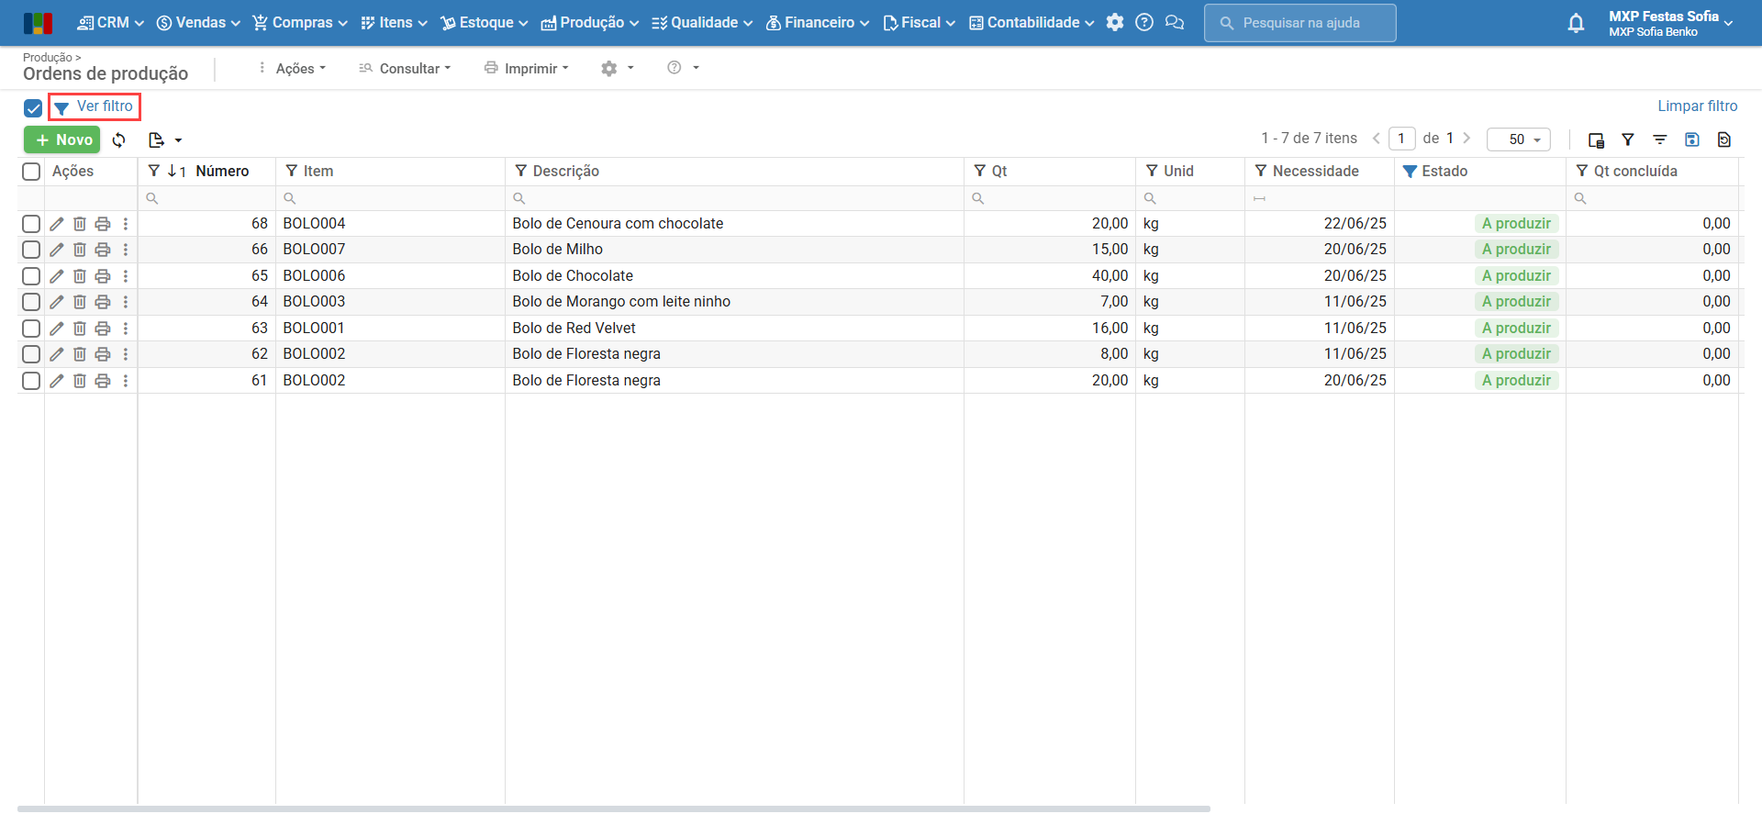Expand the export dropdown arrow next to Novo

tap(178, 140)
